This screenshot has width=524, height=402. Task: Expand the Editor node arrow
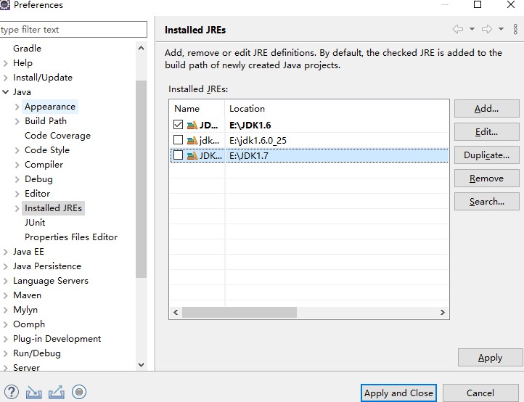(17, 194)
